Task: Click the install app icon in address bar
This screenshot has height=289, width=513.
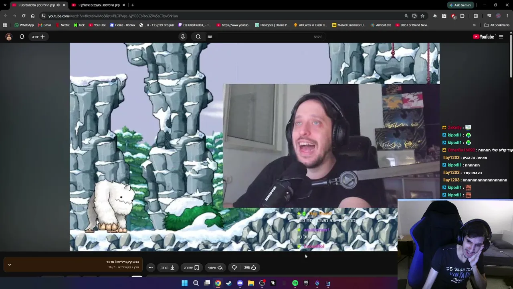Action: click(x=414, y=16)
